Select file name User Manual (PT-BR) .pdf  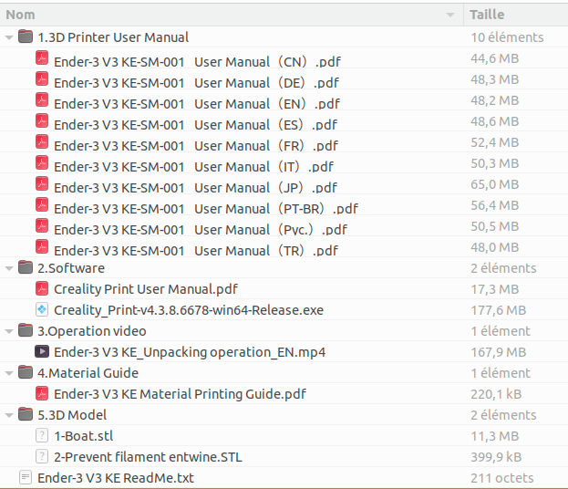coord(206,209)
